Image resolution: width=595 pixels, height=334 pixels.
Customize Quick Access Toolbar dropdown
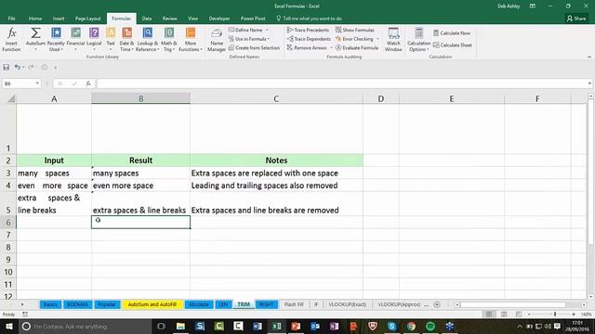(x=56, y=68)
